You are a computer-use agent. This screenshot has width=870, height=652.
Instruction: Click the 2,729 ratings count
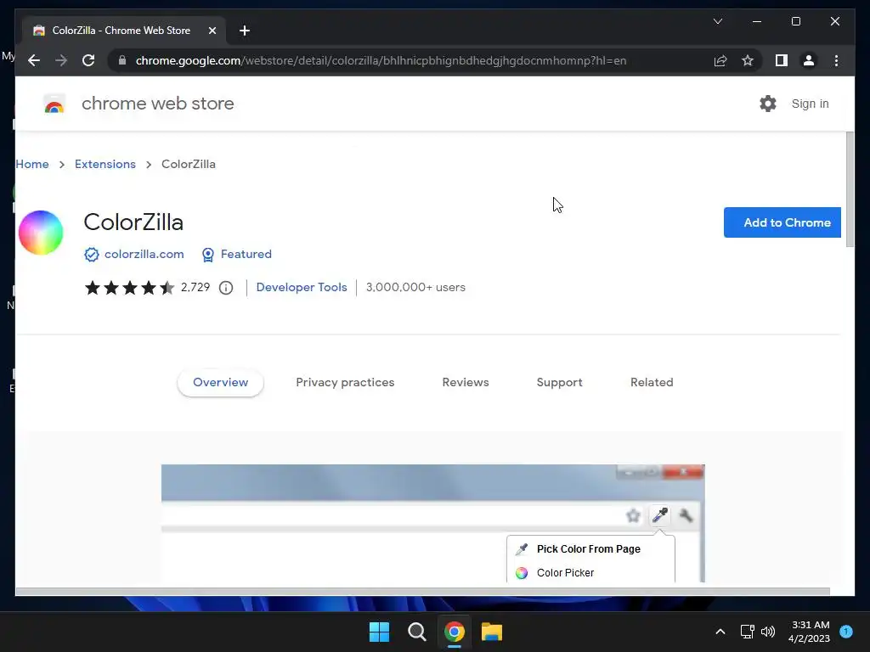195,287
